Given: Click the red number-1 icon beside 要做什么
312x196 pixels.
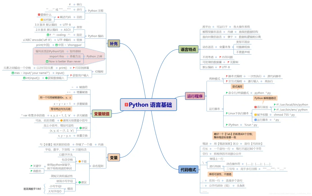Looking at the screenshot, I should (39, 15).
